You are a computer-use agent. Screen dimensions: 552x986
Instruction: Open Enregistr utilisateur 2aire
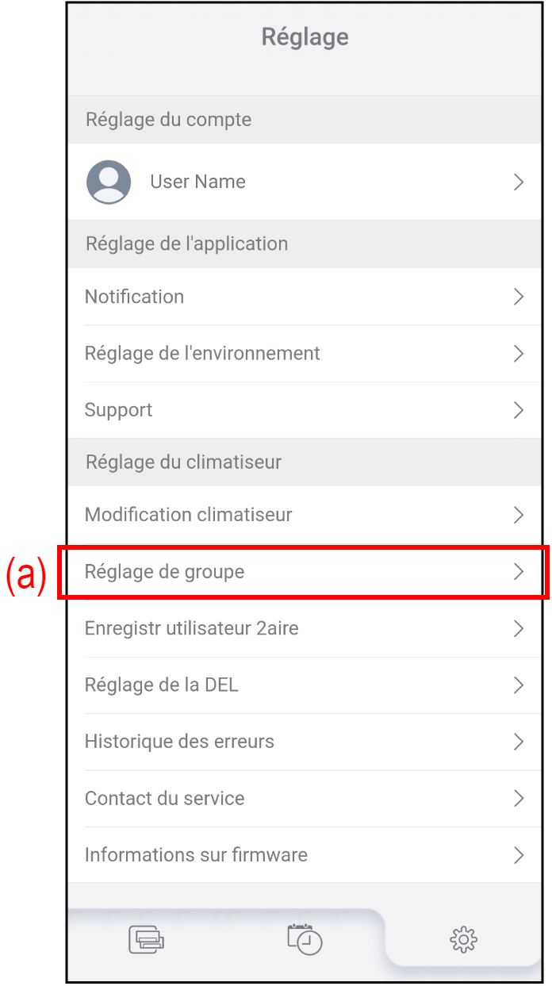(x=192, y=628)
